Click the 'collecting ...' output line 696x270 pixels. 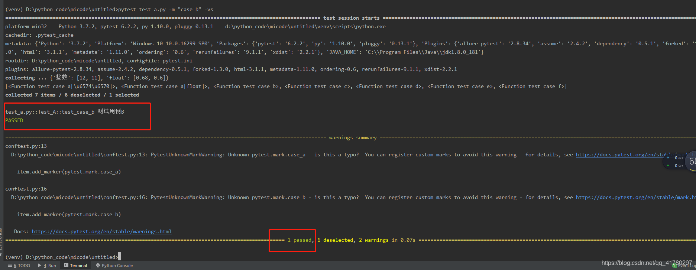click(87, 78)
